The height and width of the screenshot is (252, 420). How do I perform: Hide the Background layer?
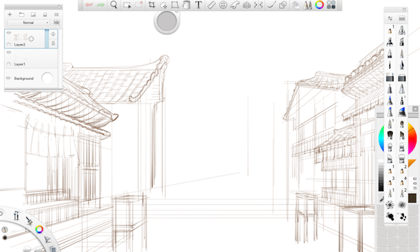[x=8, y=78]
